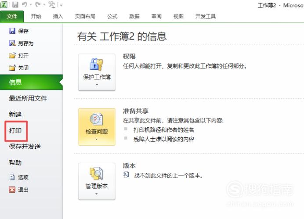Select 帮助 in the backstage menu

[x=15, y=162]
